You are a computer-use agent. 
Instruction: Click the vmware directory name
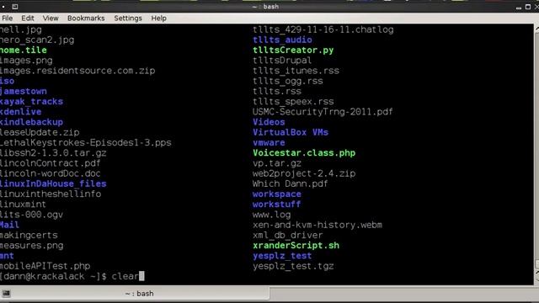click(x=269, y=143)
